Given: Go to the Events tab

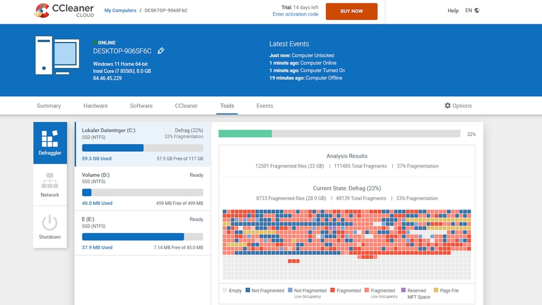Looking at the screenshot, I should pos(265,106).
